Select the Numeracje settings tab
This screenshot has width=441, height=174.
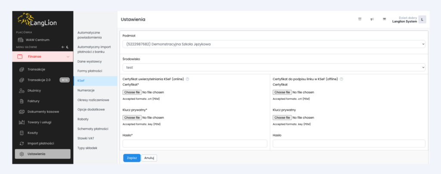point(86,90)
